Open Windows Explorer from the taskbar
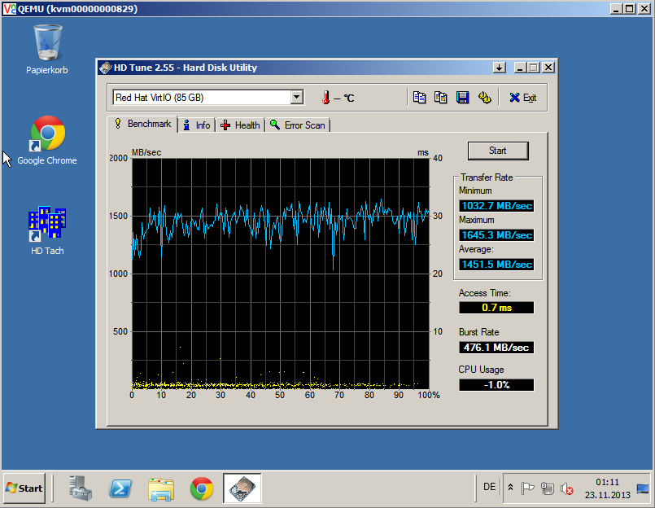The width and height of the screenshot is (655, 508). (x=161, y=488)
